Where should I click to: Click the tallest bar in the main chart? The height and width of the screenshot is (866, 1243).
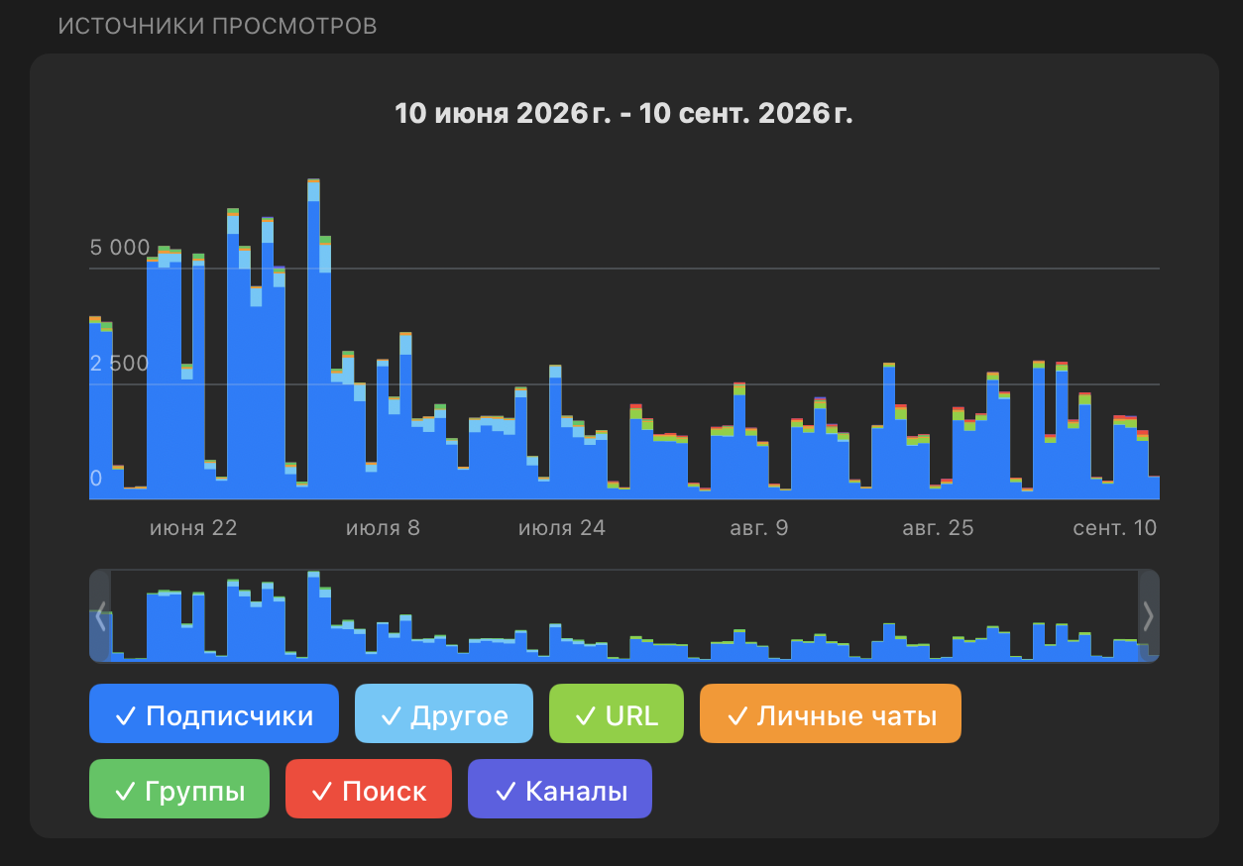tap(313, 339)
